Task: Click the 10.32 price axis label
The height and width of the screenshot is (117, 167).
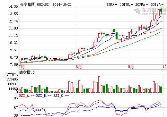Action: coord(13,43)
